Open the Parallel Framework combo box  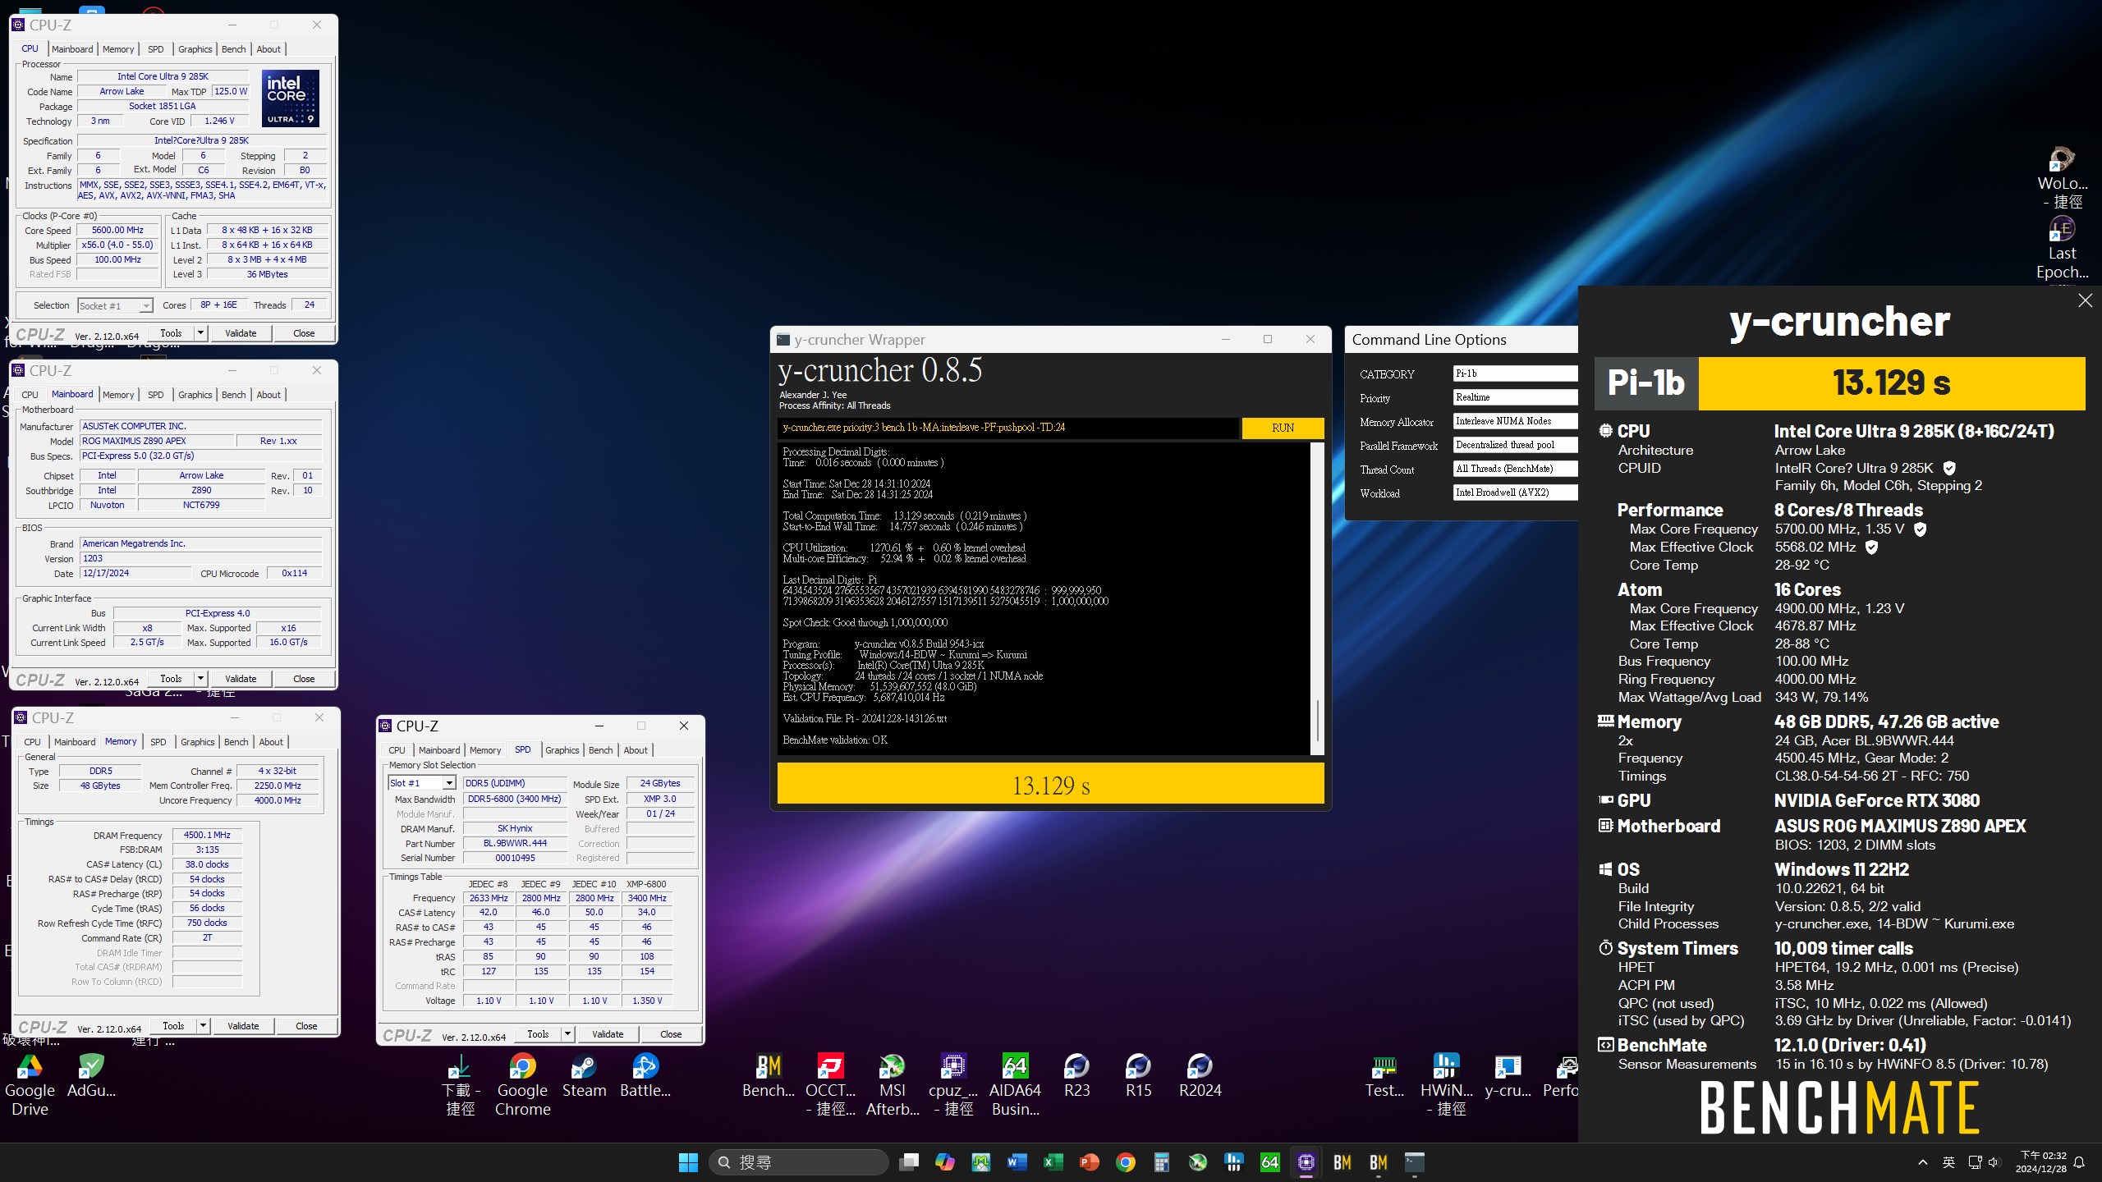1515,445
